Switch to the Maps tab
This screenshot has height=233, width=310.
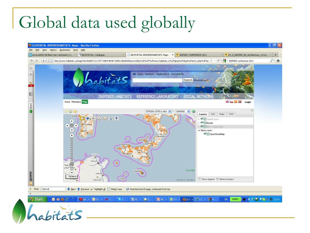pyautogui.click(x=222, y=114)
